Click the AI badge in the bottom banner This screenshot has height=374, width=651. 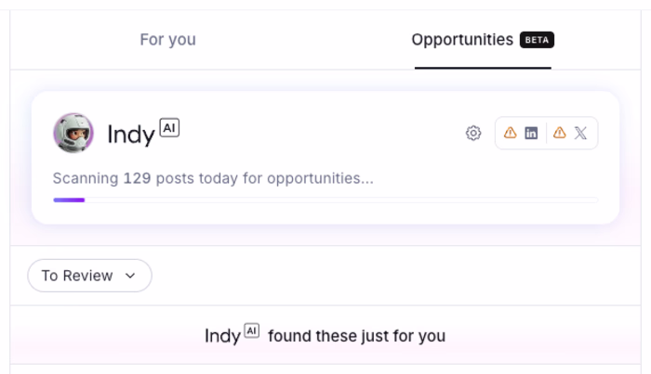coord(251,330)
